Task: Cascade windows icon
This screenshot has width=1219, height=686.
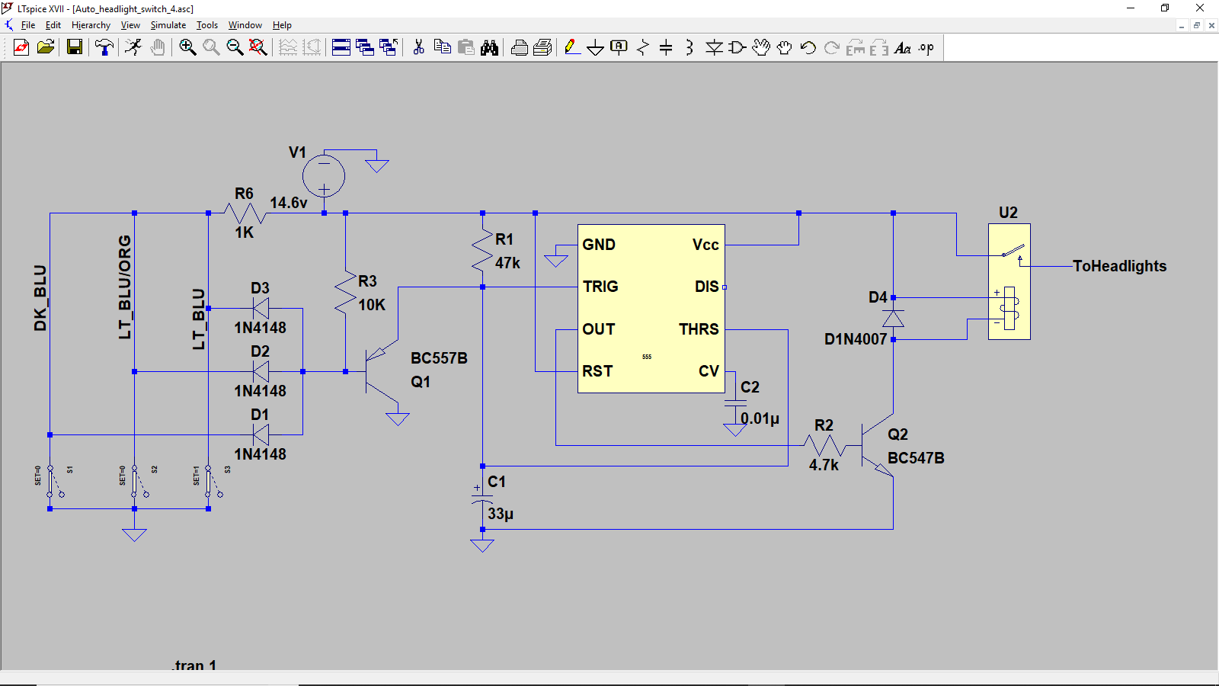Action: (x=365, y=48)
